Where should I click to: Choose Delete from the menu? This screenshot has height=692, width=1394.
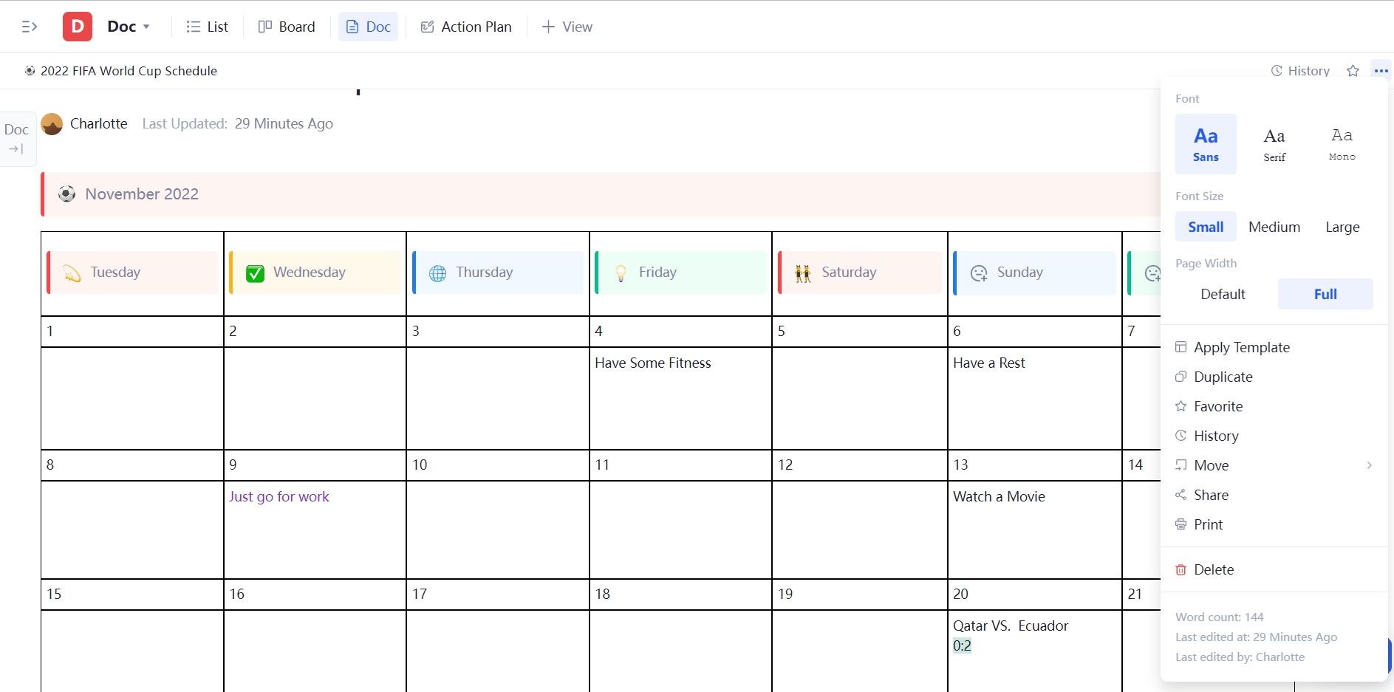click(1274, 569)
